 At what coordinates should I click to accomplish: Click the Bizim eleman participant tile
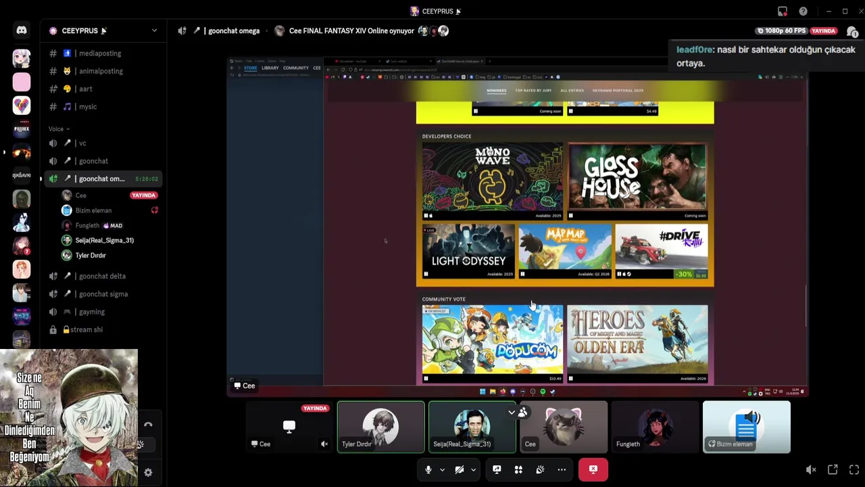pos(746,427)
